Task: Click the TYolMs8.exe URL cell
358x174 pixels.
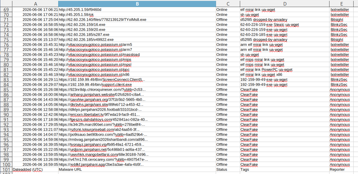Action: (137, 20)
